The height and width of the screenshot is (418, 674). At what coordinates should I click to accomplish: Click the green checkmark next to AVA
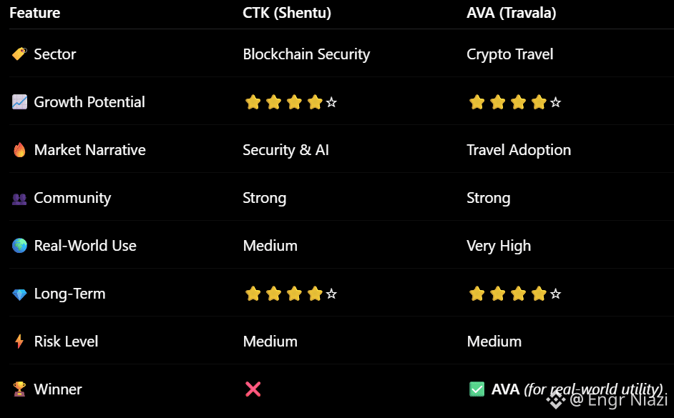[x=477, y=389]
